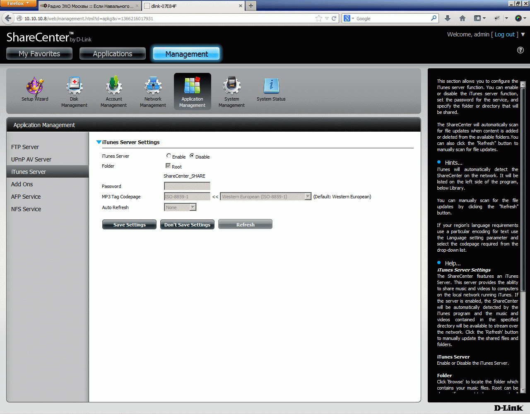Click the help panel scroll up arrow
The width and height of the screenshot is (530, 414).
[x=523, y=84]
